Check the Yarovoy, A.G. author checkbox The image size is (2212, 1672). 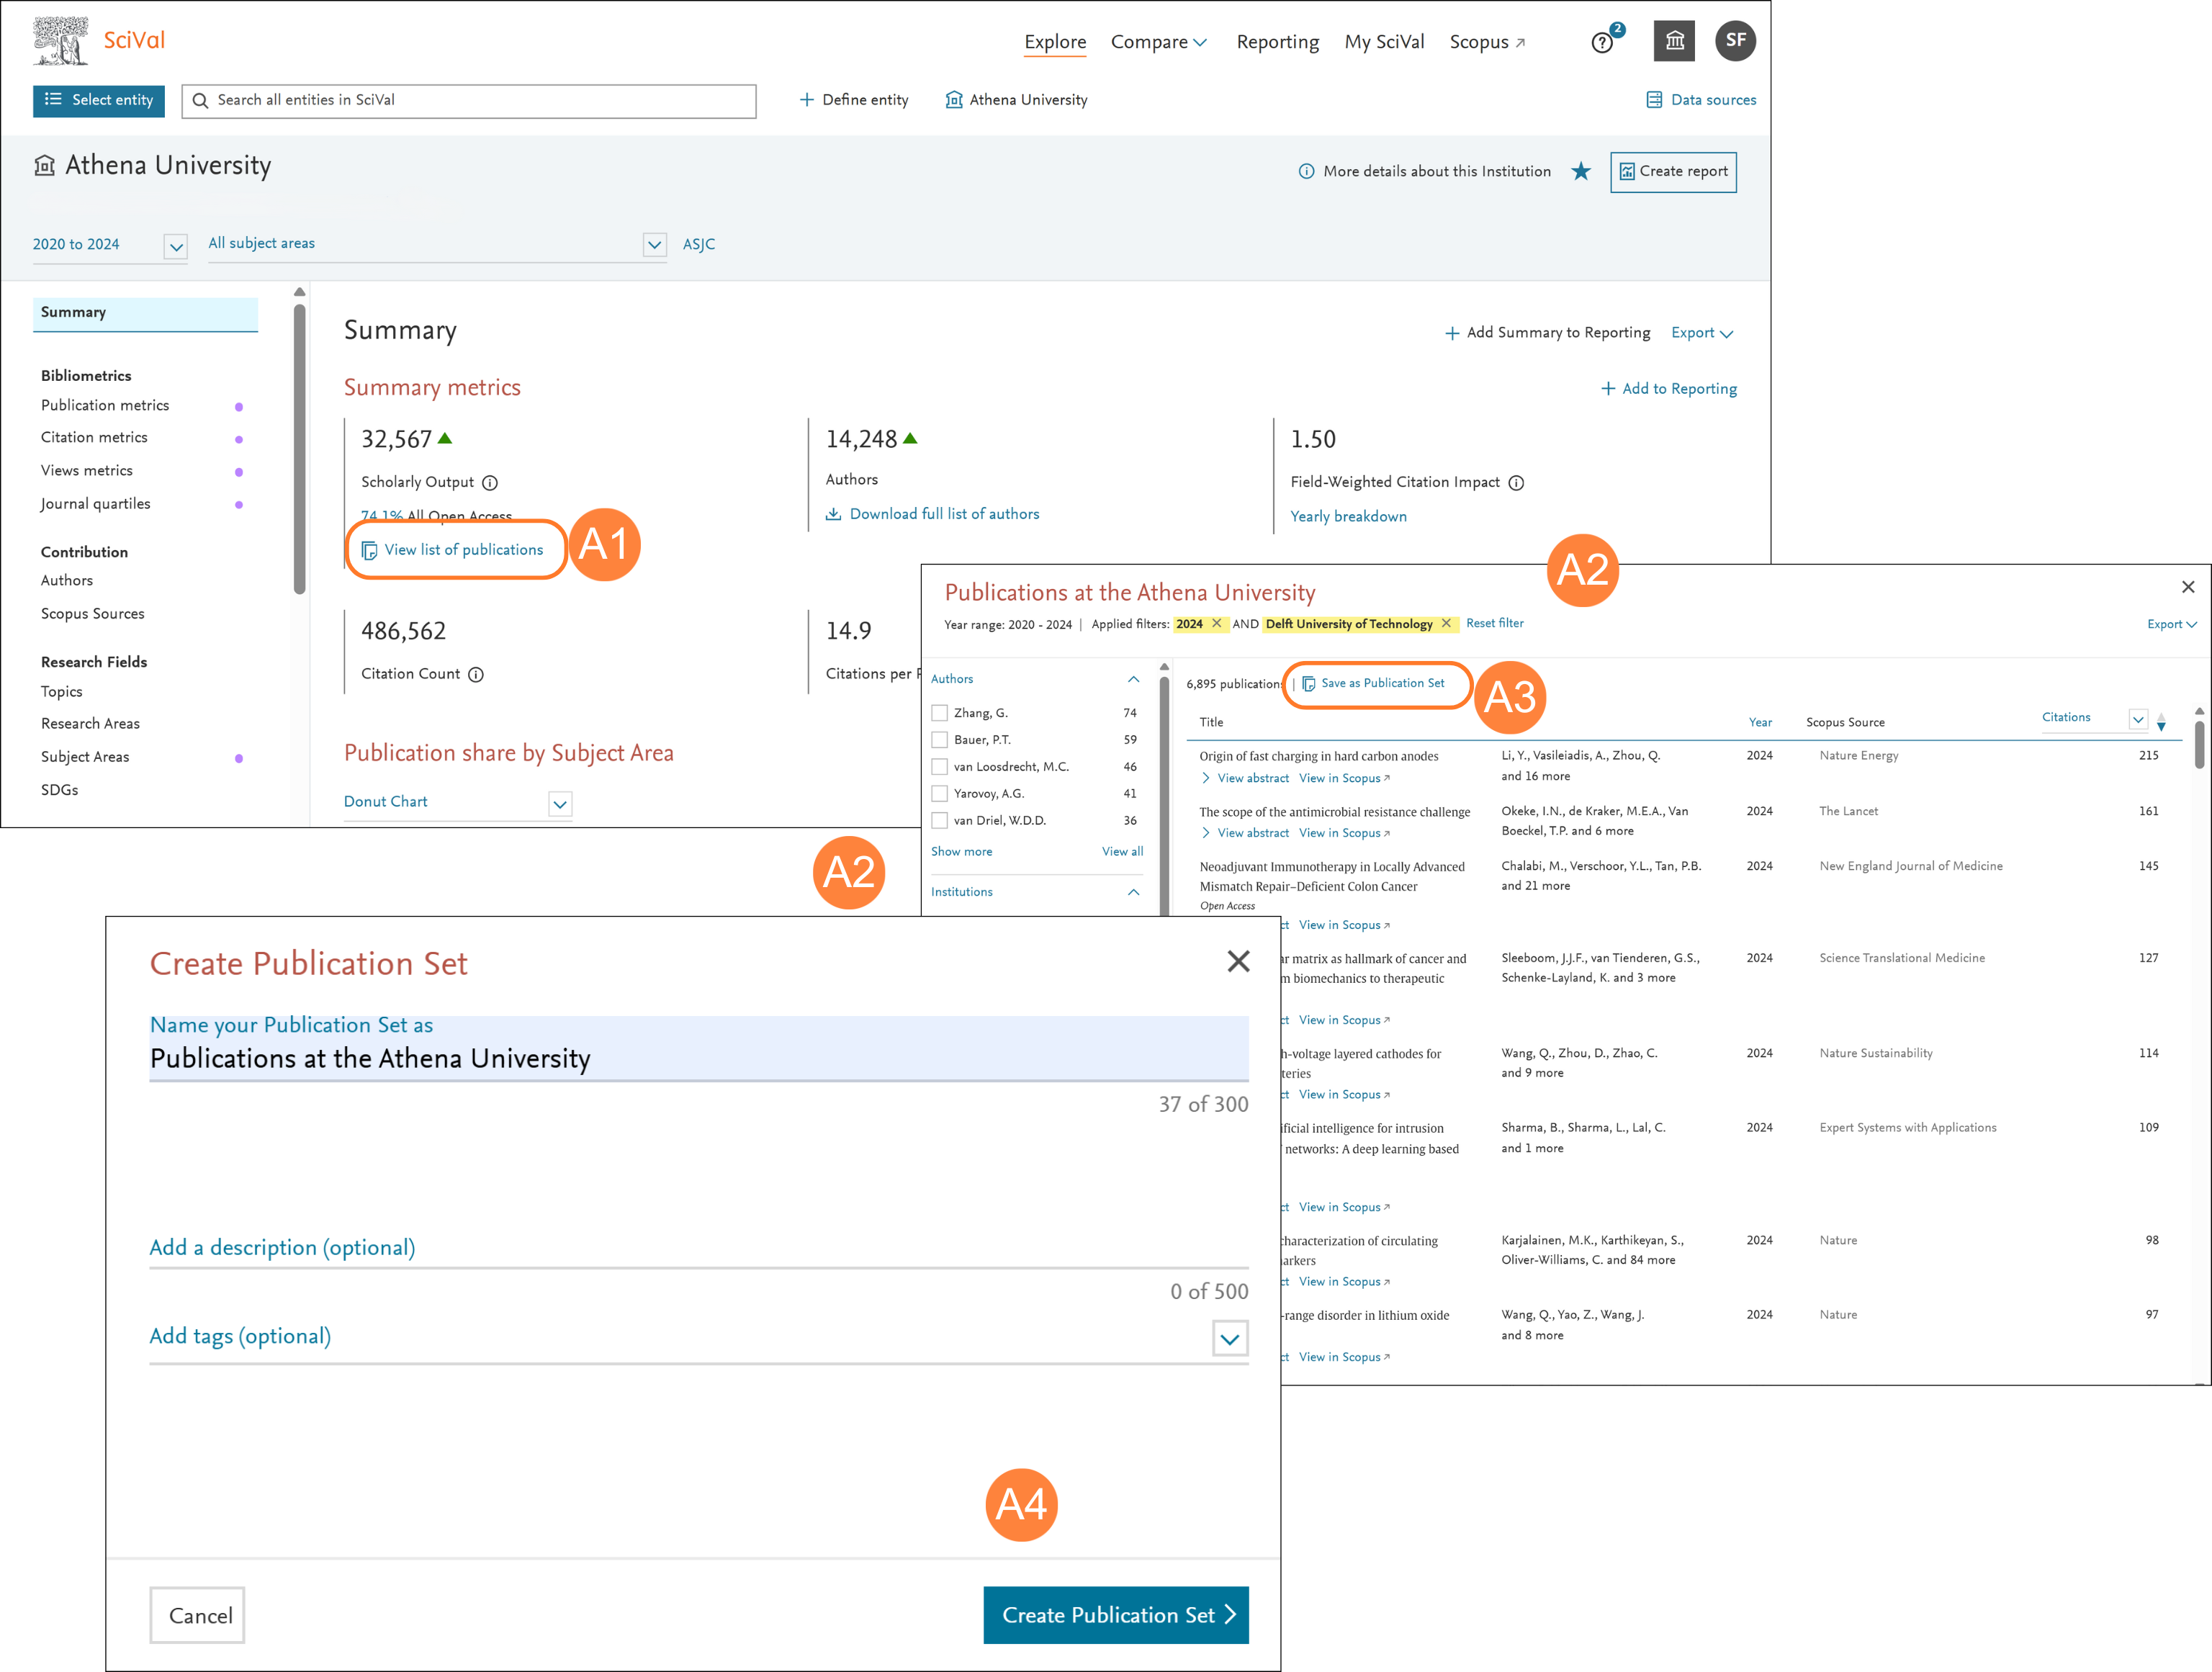pyautogui.click(x=939, y=794)
